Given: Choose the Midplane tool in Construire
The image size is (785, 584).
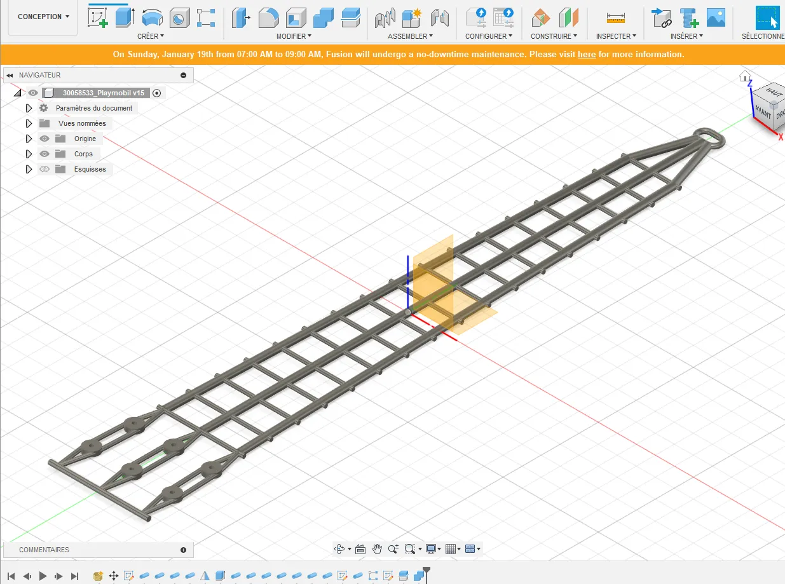Looking at the screenshot, I should click(568, 17).
